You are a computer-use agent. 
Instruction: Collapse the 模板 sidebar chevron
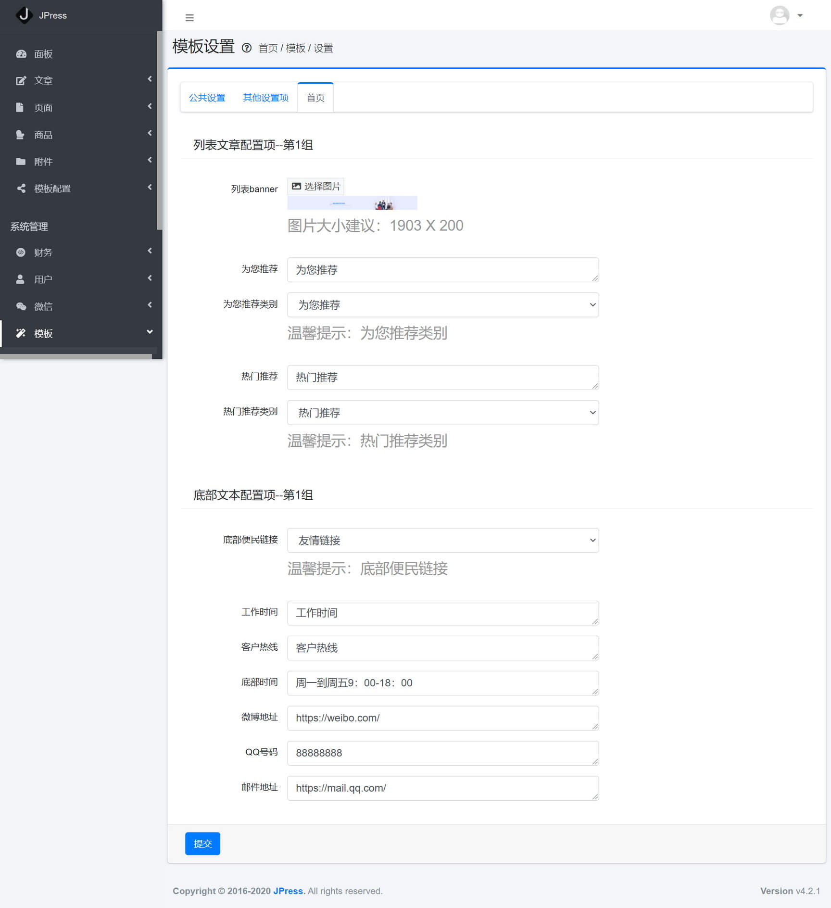tap(150, 332)
